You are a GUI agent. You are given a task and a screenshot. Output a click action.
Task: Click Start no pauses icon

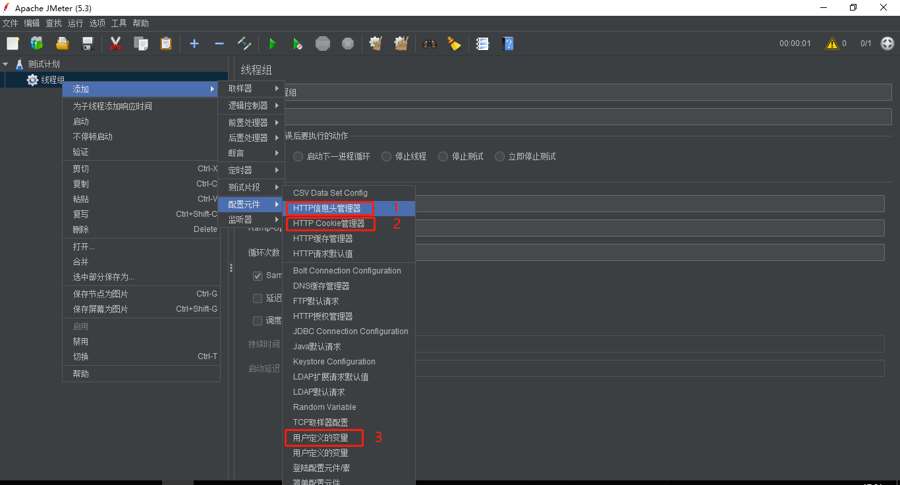298,43
